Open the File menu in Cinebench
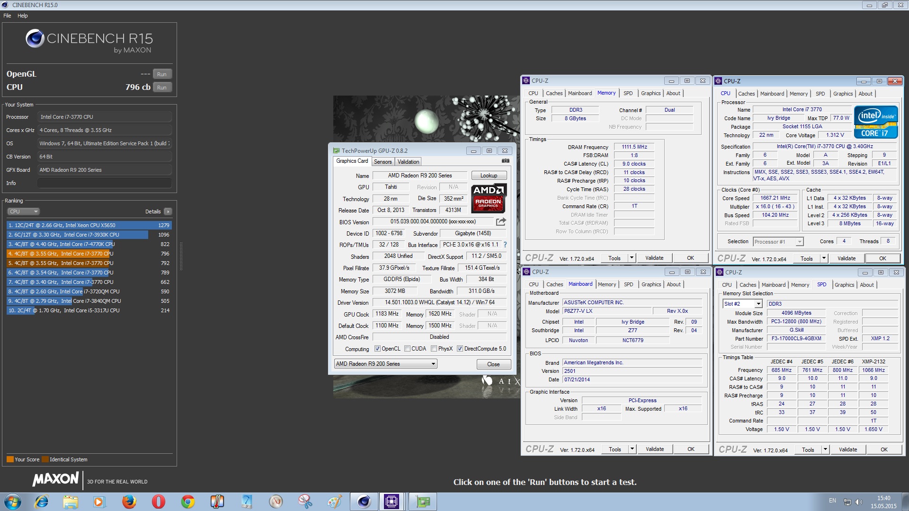The width and height of the screenshot is (909, 511). tap(7, 16)
